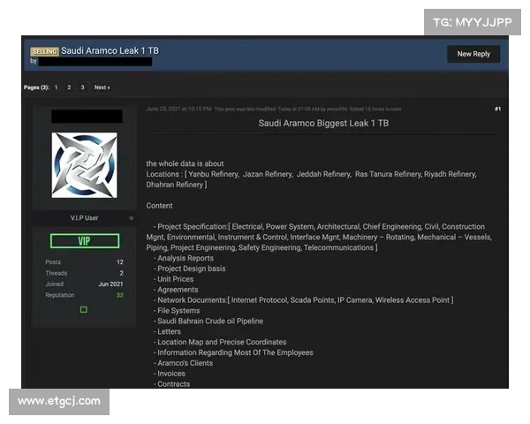Viewport: 530px width, 424px height.
Task: Go to page 2 of the thread
Action: tap(69, 87)
